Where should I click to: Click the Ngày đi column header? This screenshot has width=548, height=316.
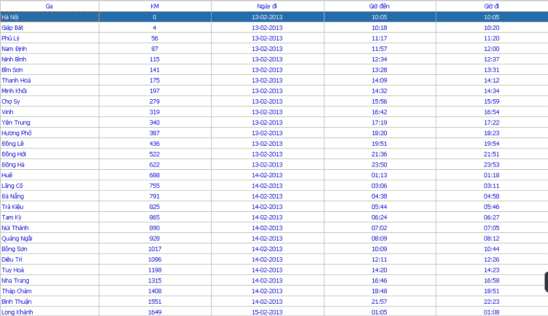click(x=268, y=6)
